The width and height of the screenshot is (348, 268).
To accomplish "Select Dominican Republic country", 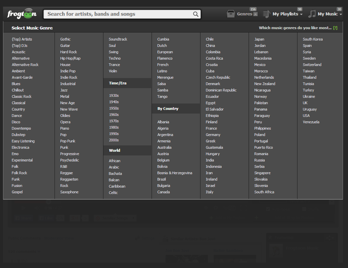I will [x=221, y=90].
